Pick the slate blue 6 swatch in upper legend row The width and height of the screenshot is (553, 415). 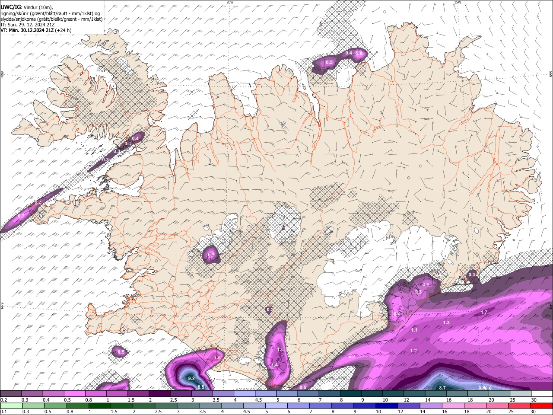click(308, 393)
